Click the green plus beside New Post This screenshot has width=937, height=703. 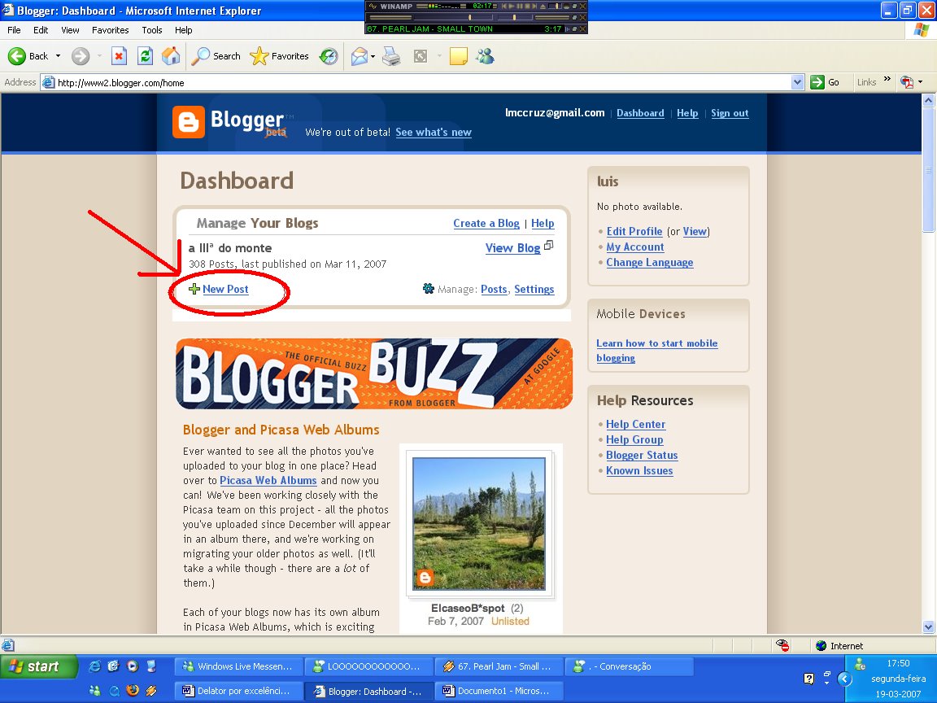[194, 290]
